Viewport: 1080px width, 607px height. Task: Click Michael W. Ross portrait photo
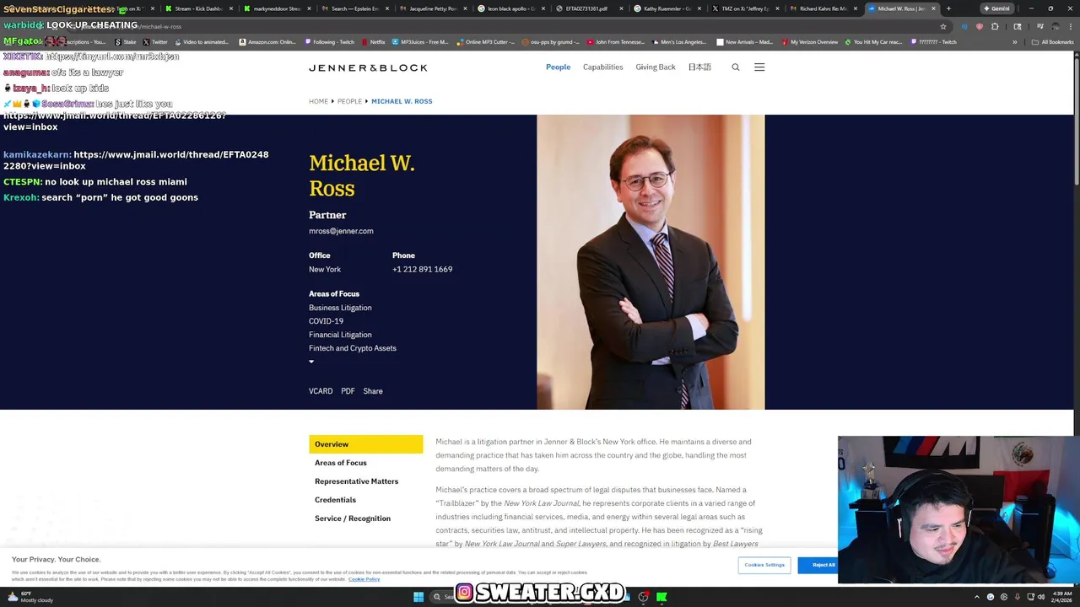[x=651, y=262]
